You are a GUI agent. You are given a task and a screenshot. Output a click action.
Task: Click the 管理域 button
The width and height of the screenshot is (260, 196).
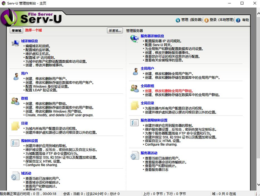click(x=16, y=30)
